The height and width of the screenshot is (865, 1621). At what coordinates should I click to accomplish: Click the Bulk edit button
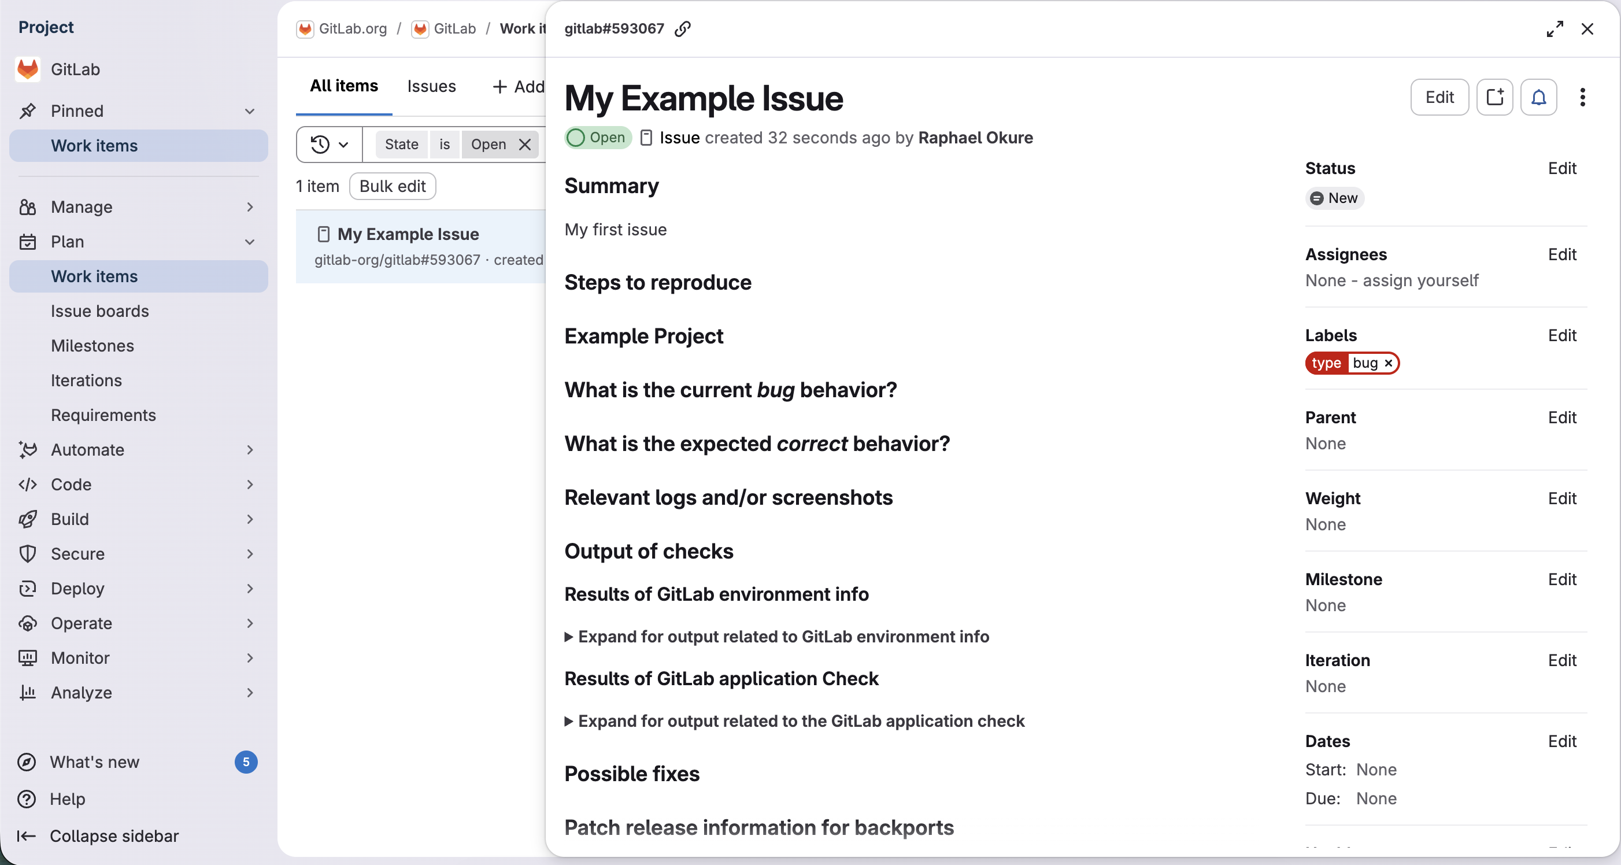point(392,186)
